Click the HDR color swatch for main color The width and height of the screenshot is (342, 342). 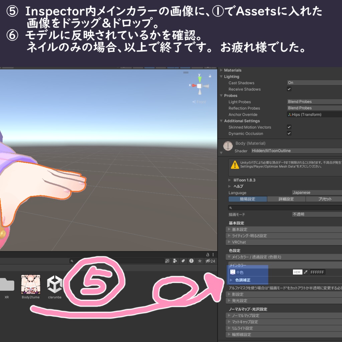click(297, 272)
